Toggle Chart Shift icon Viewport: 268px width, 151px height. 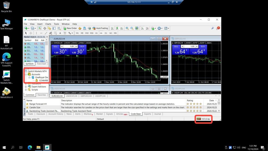[x=147, y=28]
